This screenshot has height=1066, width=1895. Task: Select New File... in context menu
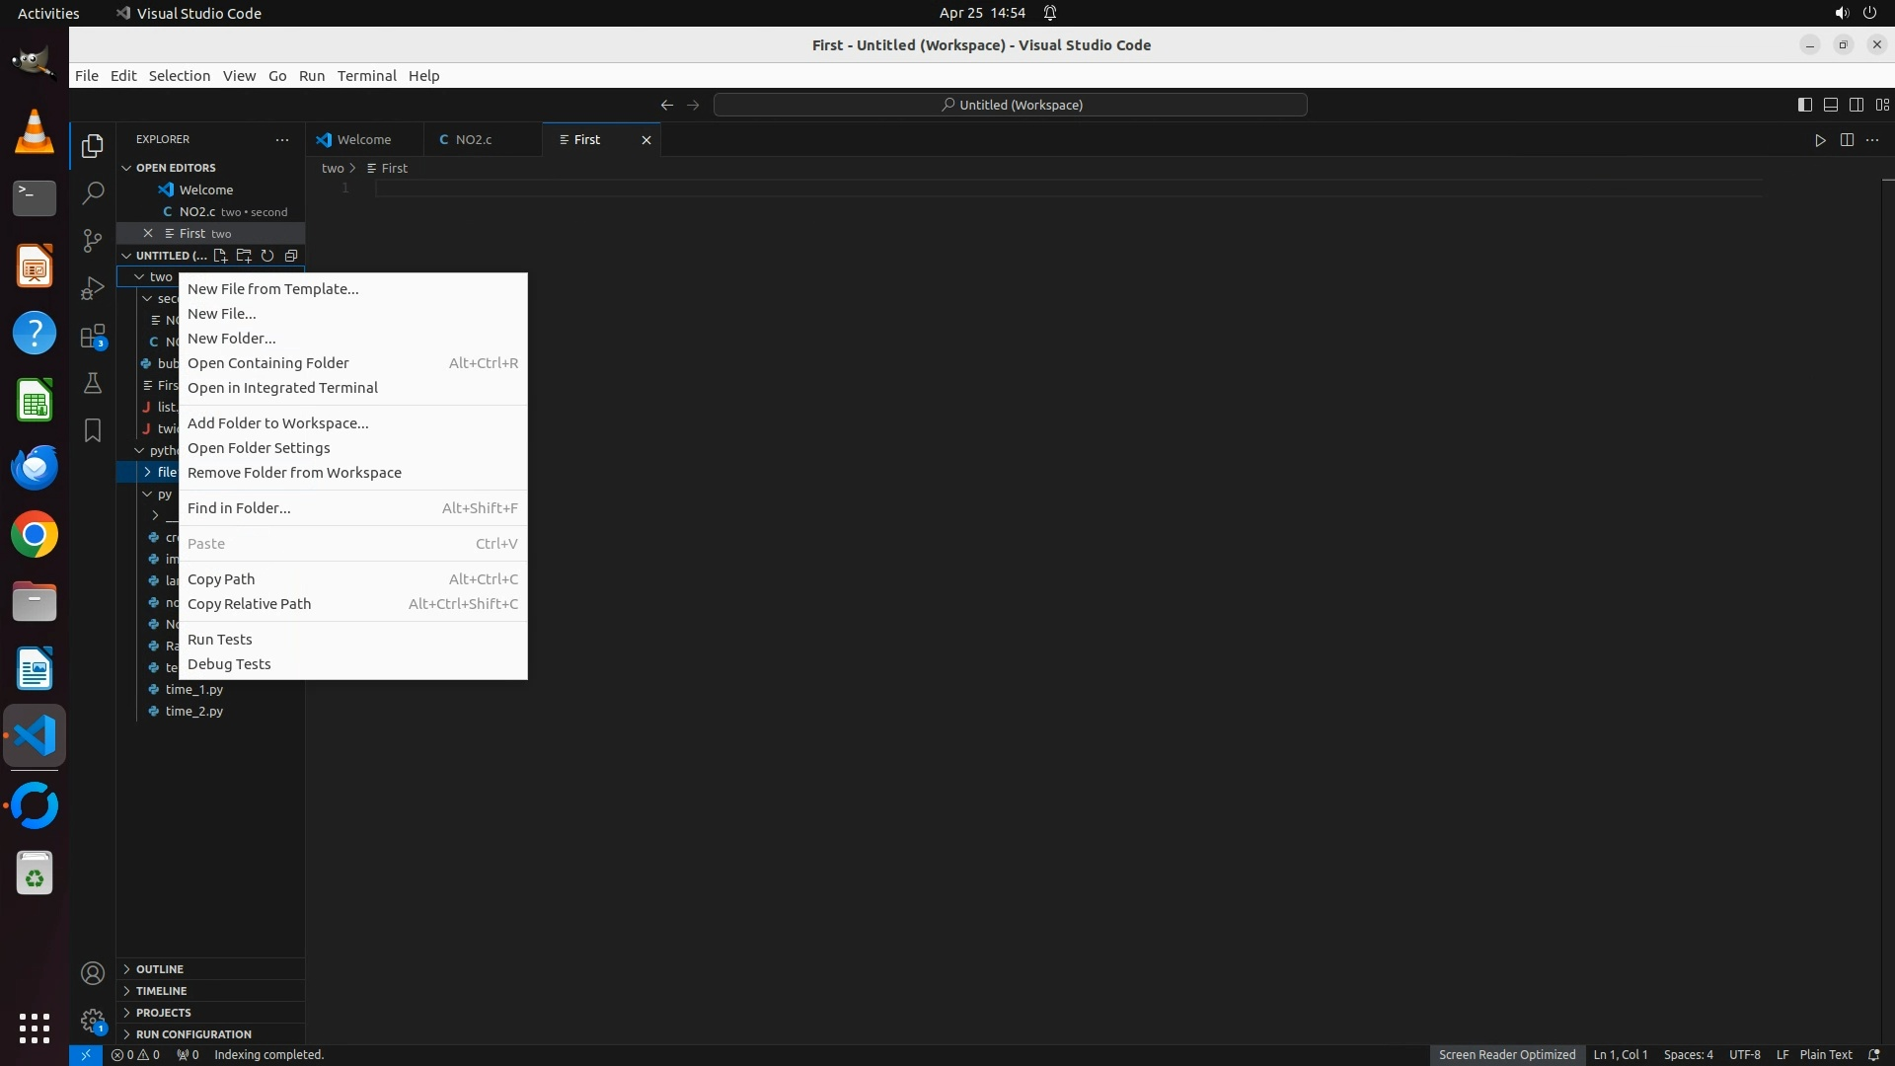(222, 314)
